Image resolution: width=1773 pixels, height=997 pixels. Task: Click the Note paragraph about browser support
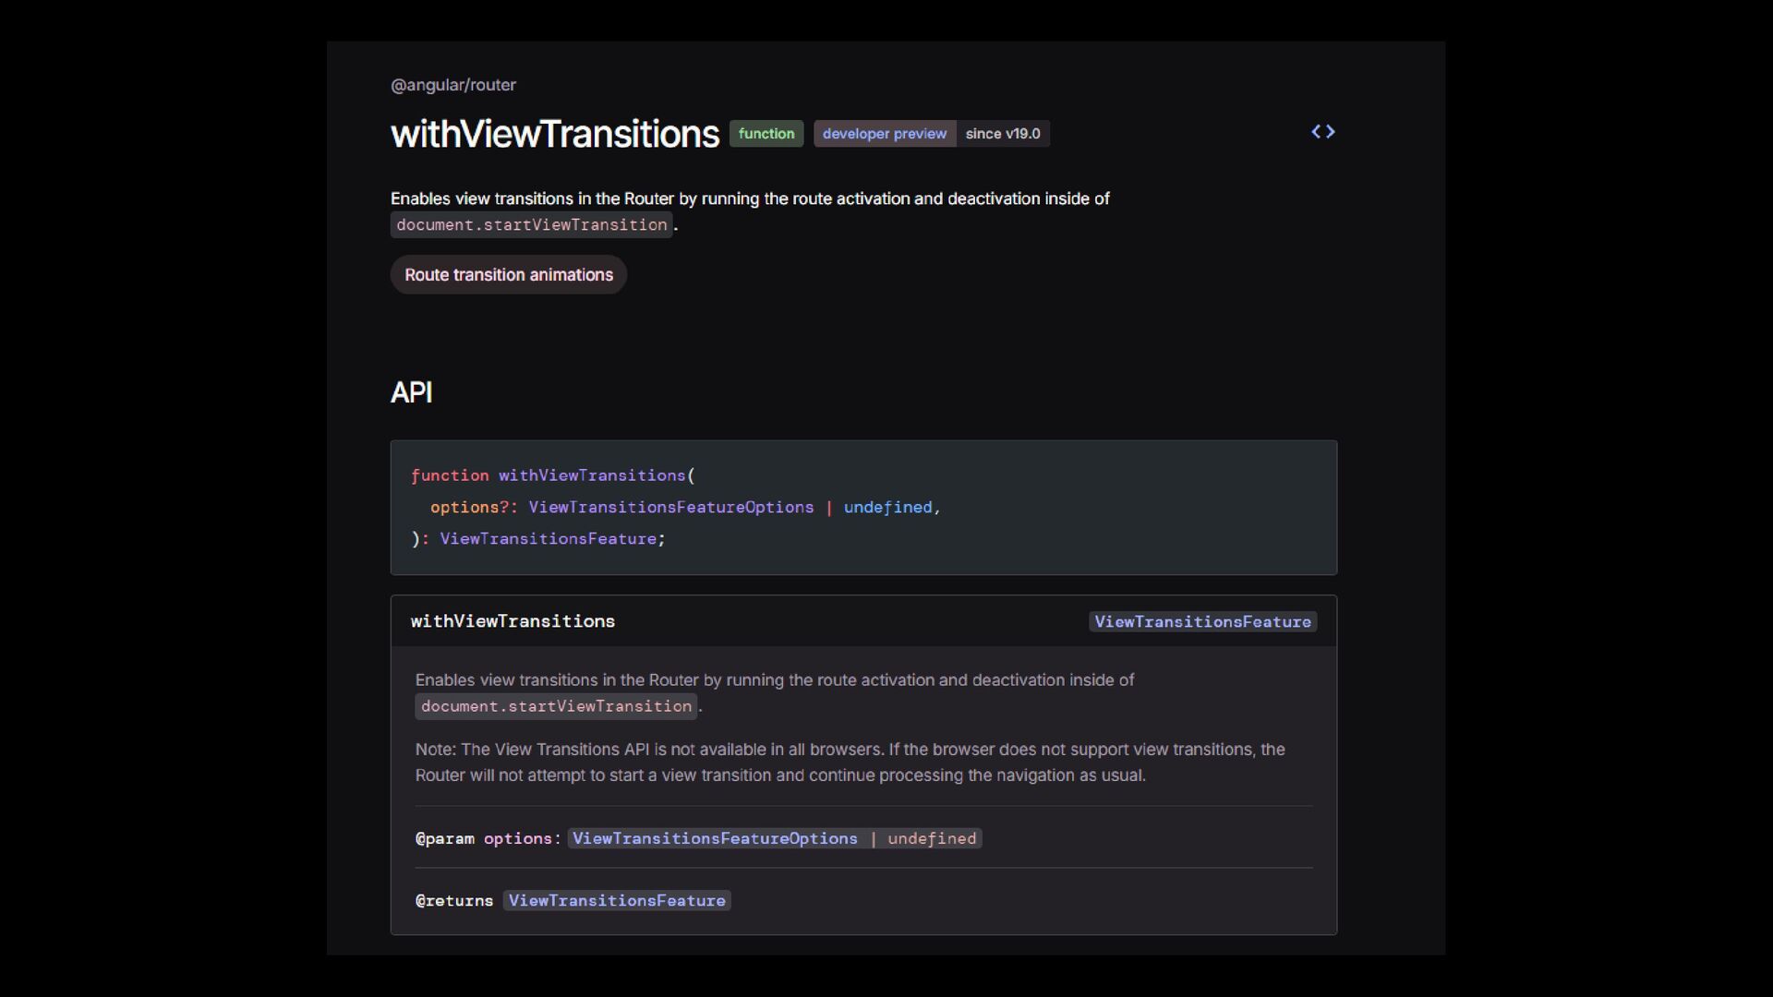[x=849, y=763]
